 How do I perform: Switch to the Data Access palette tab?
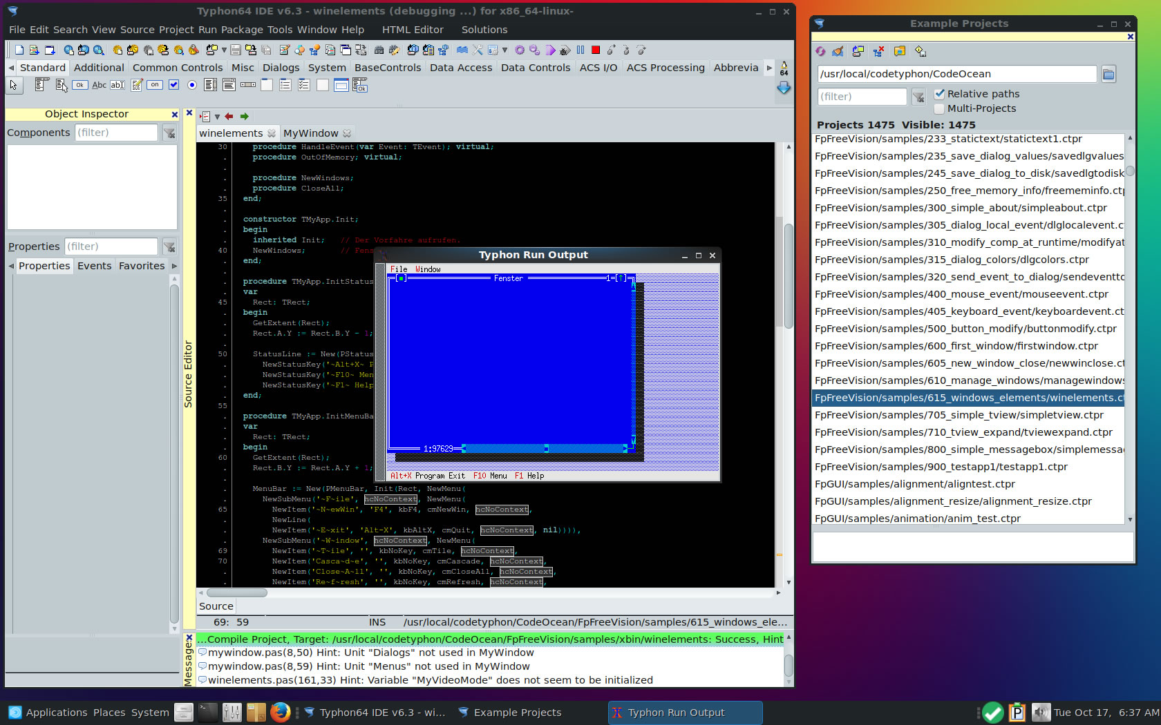point(461,68)
